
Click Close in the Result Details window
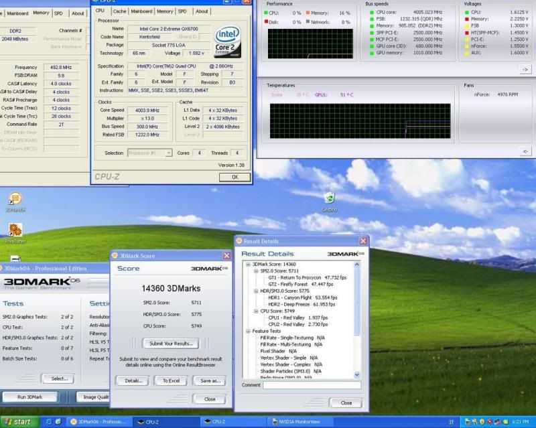(346, 403)
